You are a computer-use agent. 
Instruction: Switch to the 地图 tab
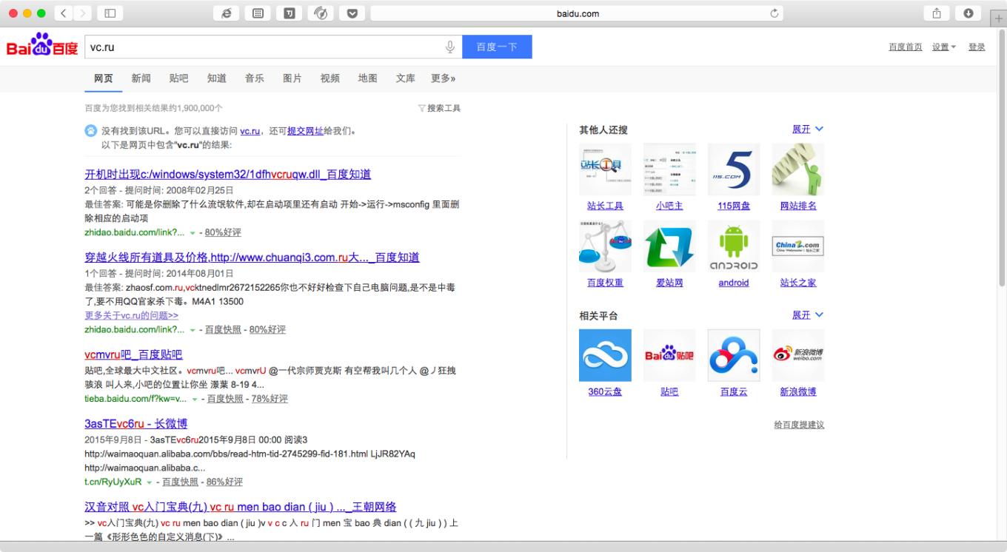pyautogui.click(x=368, y=78)
